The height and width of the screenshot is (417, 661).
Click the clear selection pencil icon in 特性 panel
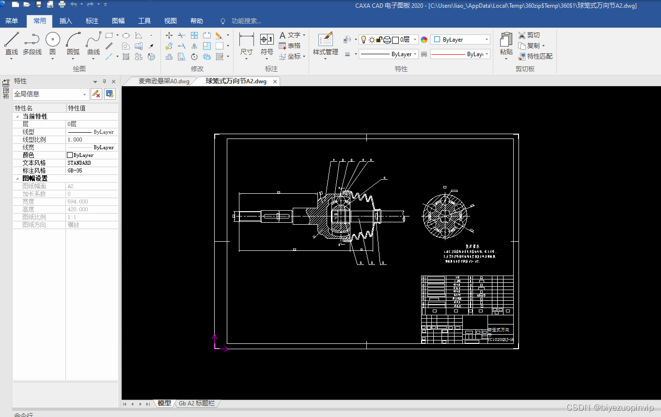coord(96,94)
